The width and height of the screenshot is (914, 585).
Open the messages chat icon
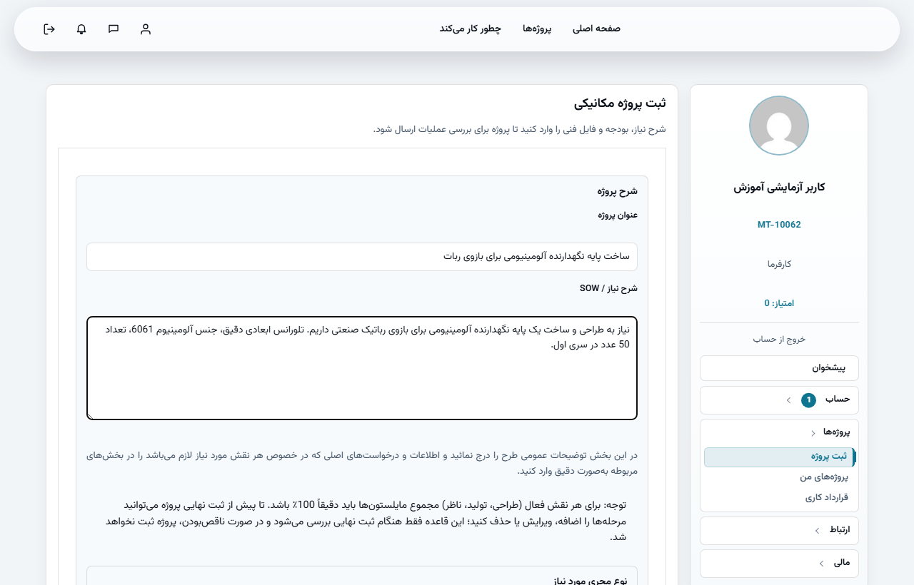coord(114,29)
